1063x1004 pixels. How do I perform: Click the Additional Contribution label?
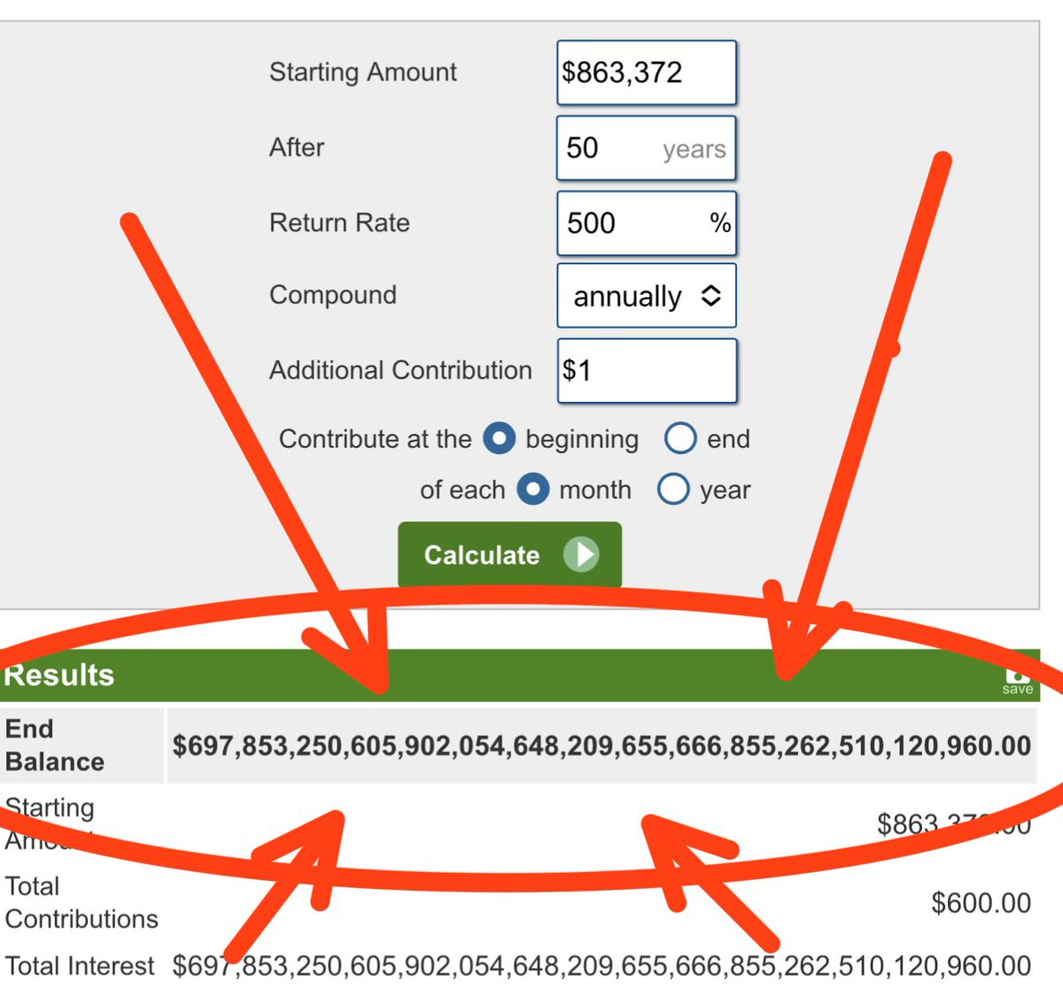400,370
